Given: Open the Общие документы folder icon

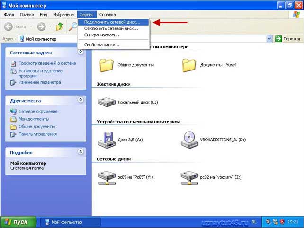Looking at the screenshot, I should pos(107,65).
